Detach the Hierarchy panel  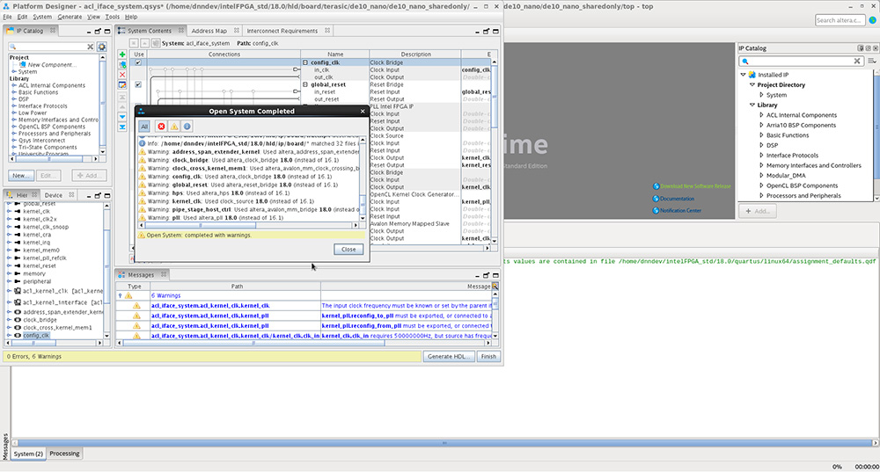pyautogui.click(x=98, y=196)
